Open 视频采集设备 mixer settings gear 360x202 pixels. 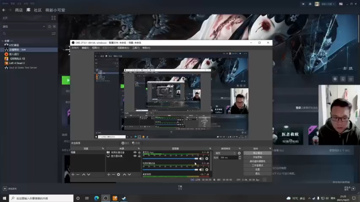(207, 170)
